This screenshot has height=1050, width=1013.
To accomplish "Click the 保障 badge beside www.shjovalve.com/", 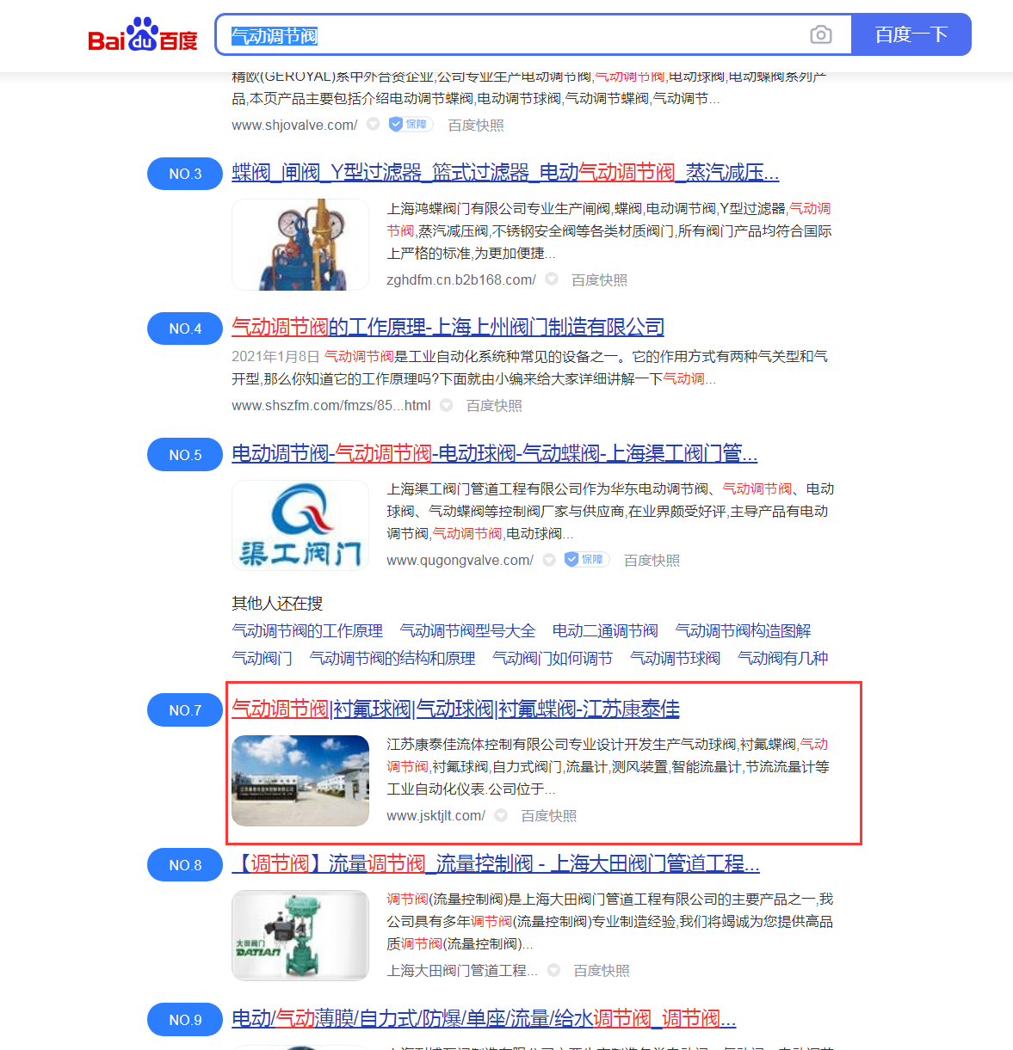I will [x=410, y=124].
